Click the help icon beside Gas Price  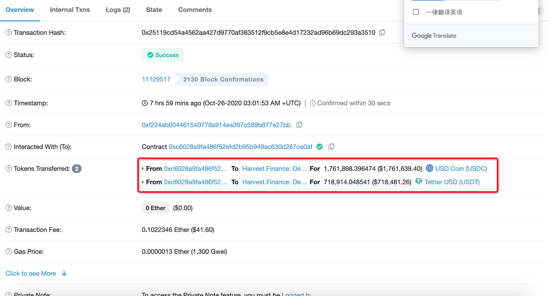pyautogui.click(x=9, y=252)
